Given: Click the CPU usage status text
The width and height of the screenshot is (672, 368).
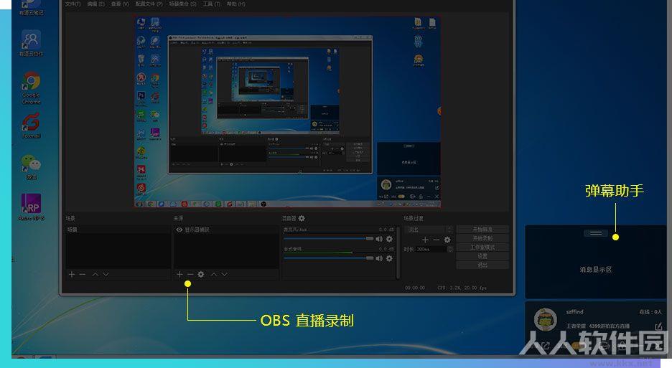Looking at the screenshot, I should (462, 288).
